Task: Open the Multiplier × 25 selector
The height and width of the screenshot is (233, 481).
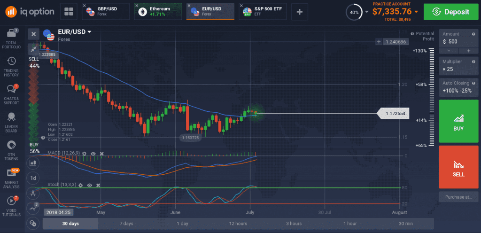Action: (x=458, y=66)
